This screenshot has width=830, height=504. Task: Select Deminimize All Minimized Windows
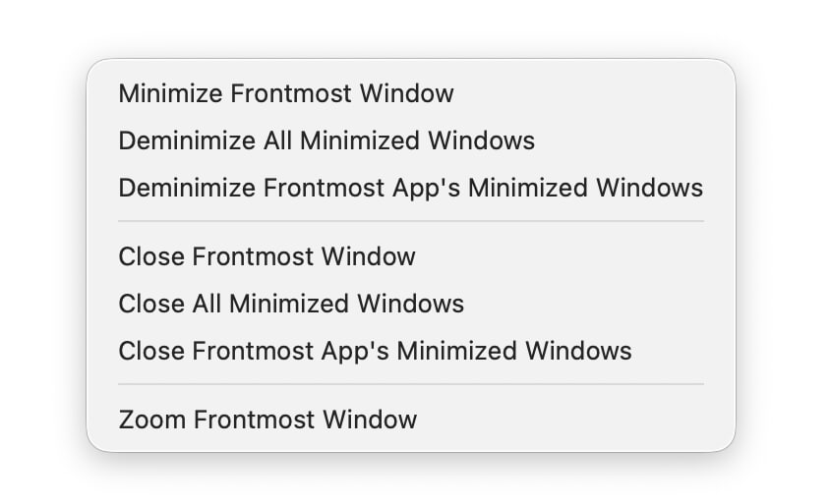(x=326, y=140)
